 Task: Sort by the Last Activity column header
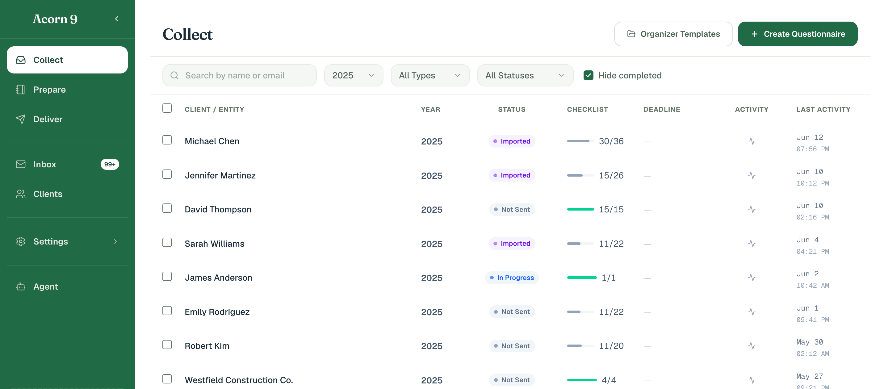(x=823, y=109)
